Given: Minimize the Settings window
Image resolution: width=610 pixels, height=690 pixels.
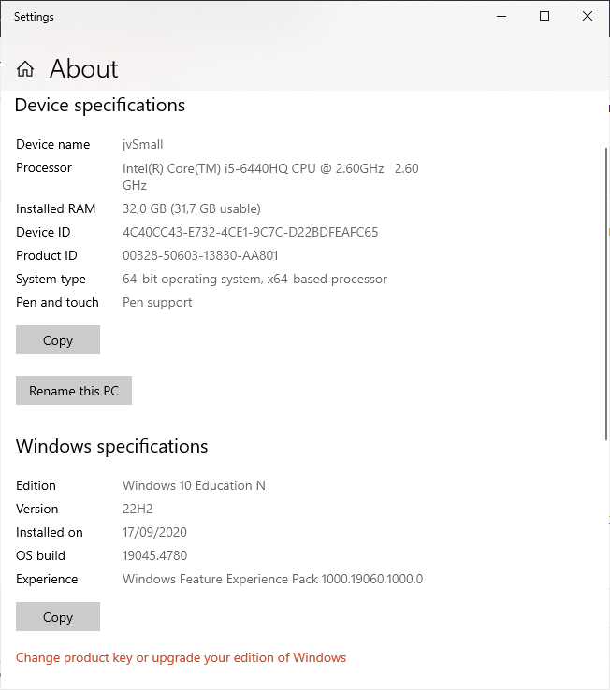Looking at the screenshot, I should (501, 17).
